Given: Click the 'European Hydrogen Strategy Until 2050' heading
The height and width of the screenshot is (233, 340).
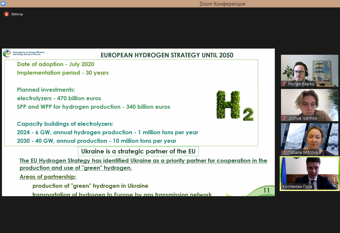Looking at the screenshot, I should click(x=167, y=55).
